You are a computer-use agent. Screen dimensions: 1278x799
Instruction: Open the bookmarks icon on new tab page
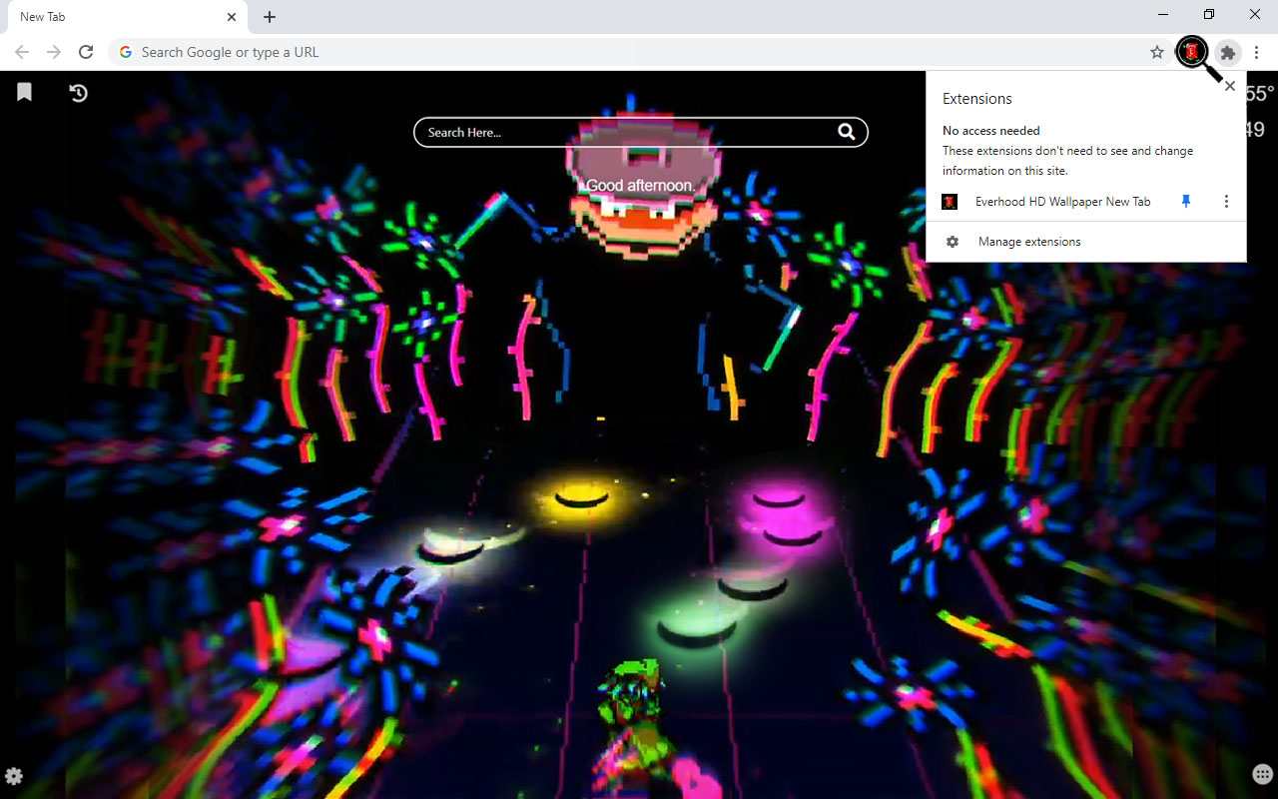[25, 92]
